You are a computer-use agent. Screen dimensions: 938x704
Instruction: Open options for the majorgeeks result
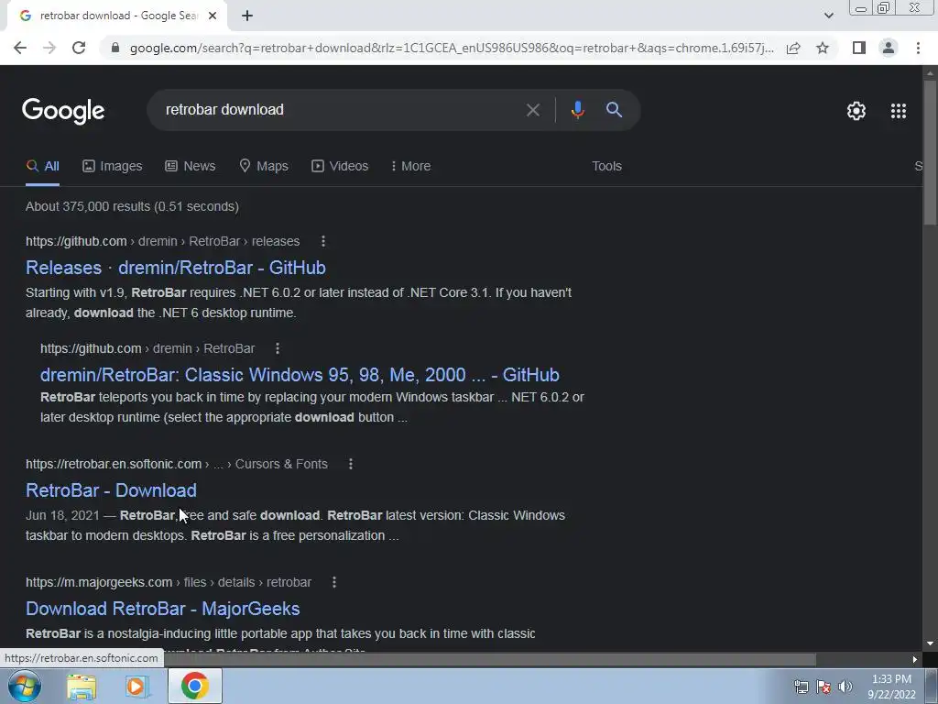click(x=334, y=582)
